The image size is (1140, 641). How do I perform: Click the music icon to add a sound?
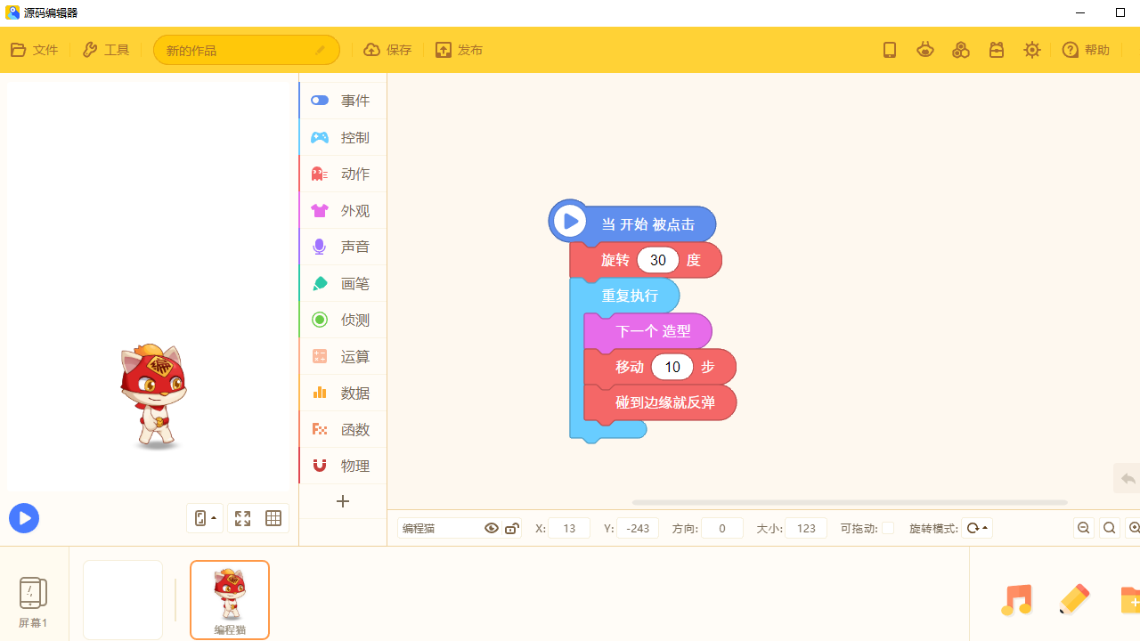click(1016, 599)
